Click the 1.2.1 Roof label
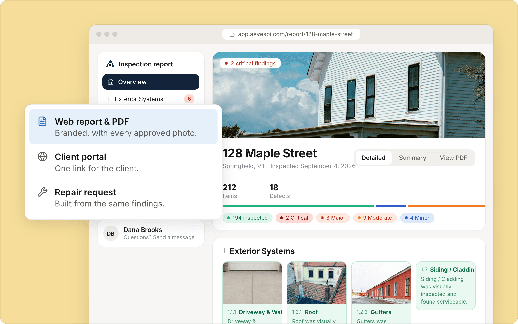The width and height of the screenshot is (518, 324). (305, 312)
